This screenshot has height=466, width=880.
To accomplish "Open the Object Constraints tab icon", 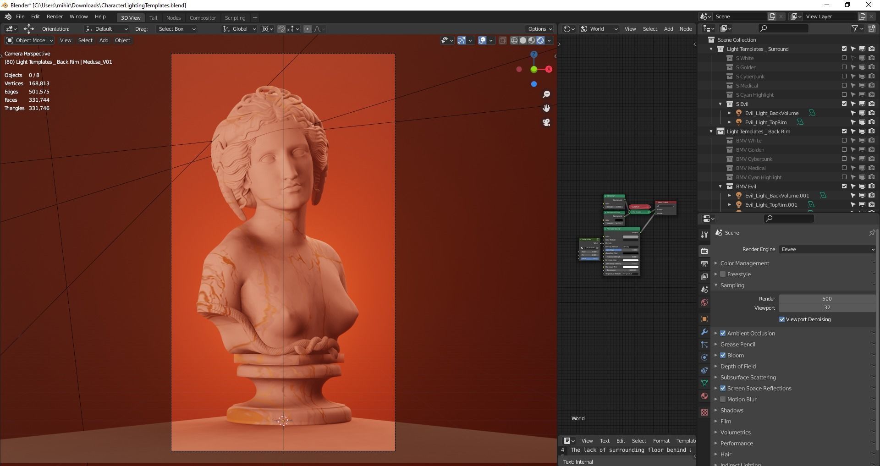I will [704, 370].
